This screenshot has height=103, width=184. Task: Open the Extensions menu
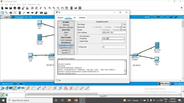pos(32,5)
